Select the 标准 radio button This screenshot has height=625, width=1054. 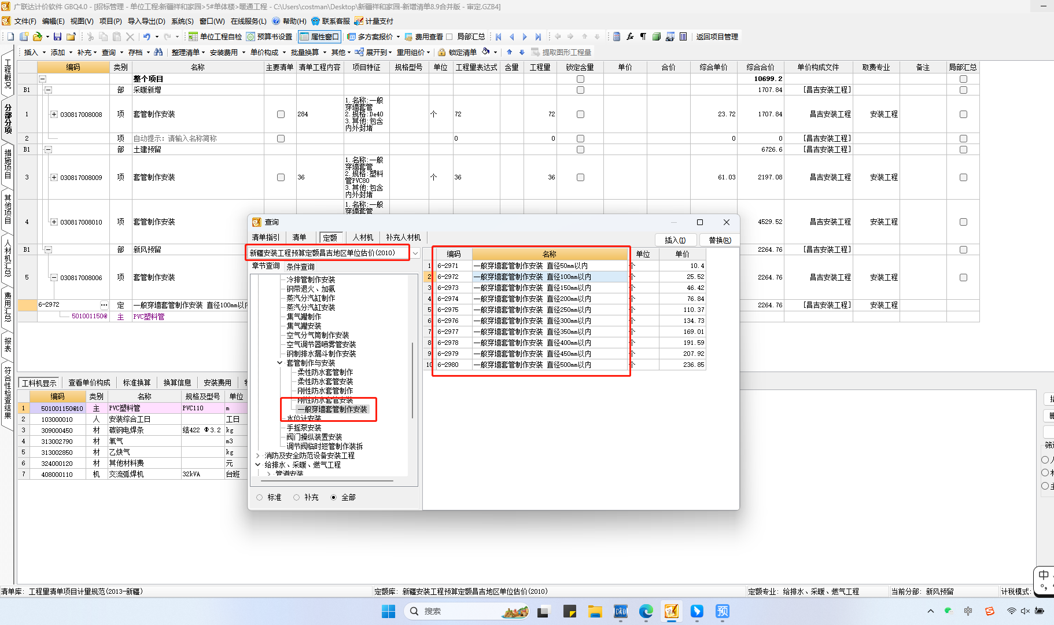click(259, 498)
